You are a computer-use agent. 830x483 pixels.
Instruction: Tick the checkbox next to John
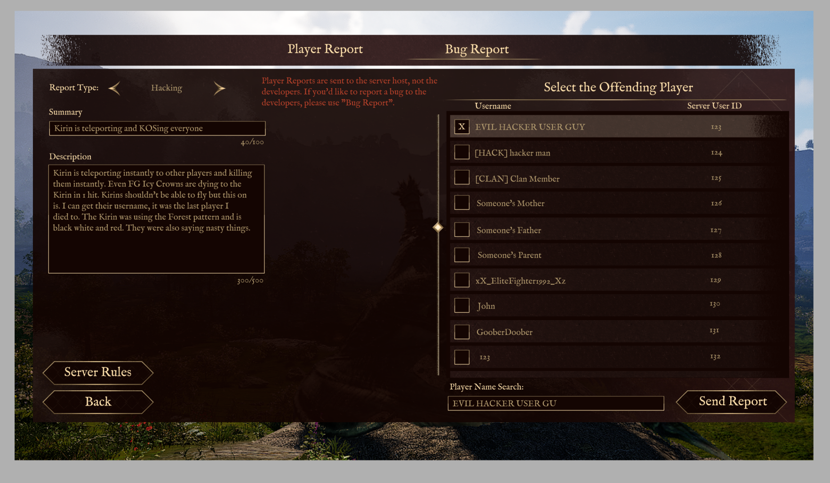(462, 306)
